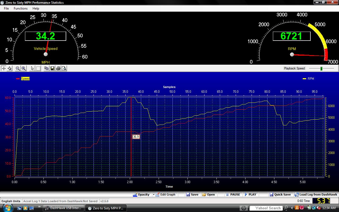This screenshot has width=339, height=212.
Task: Click the zoom in magnifier icon
Action: pyautogui.click(x=24, y=68)
